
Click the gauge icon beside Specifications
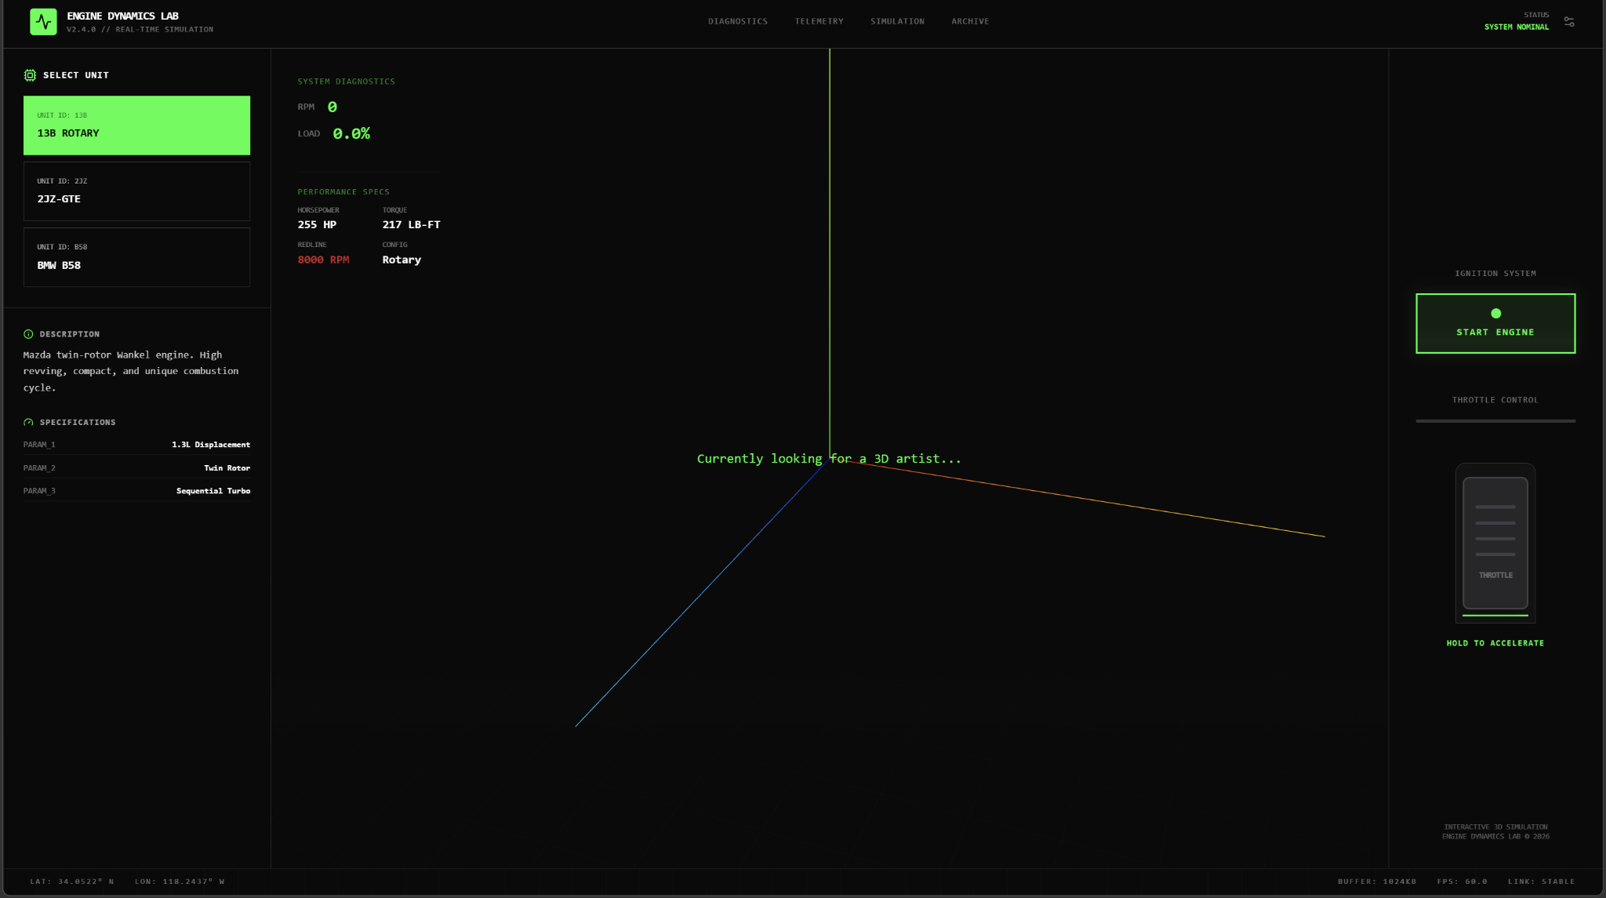tap(28, 423)
